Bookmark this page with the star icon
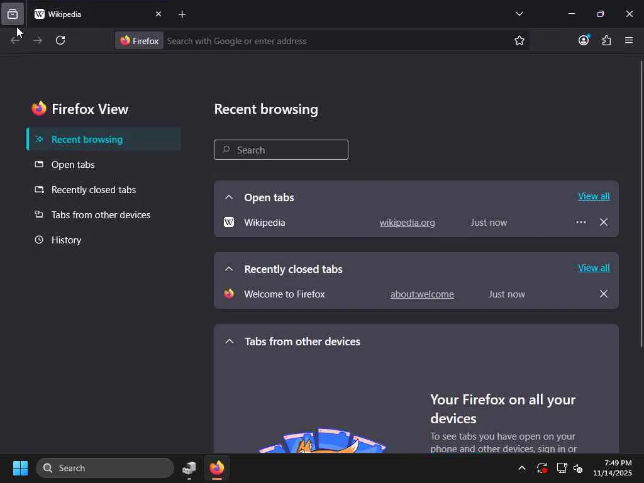The height and width of the screenshot is (483, 644). point(519,40)
